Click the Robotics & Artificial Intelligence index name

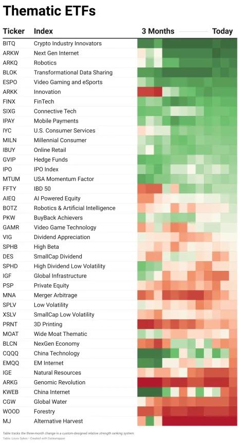click(75, 208)
